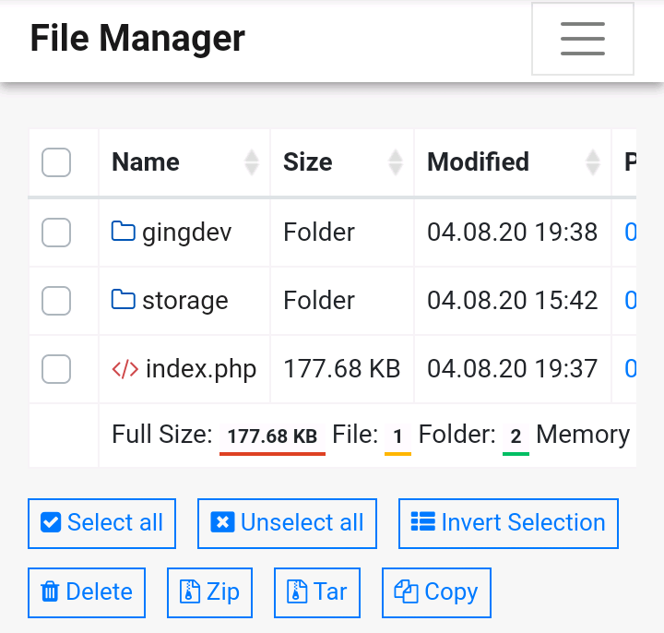664x633 pixels.
Task: Click the storage folder icon
Action: [124, 300]
